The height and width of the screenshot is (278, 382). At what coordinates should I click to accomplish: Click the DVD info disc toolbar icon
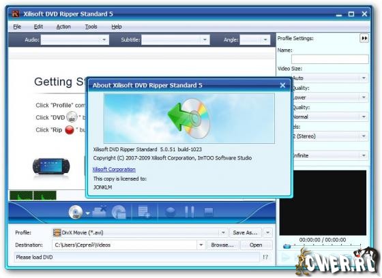pos(119,212)
